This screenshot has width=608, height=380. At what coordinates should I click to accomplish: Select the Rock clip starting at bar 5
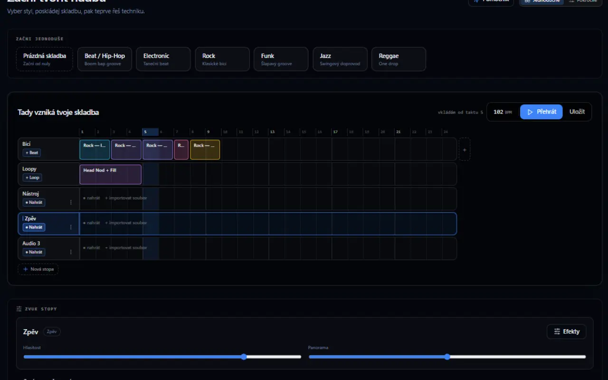pyautogui.click(x=158, y=150)
